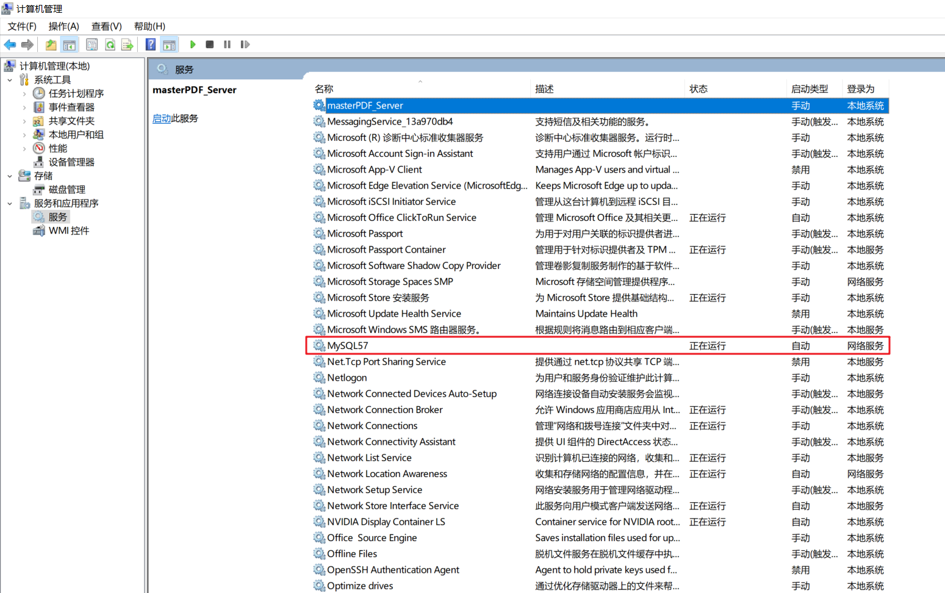Viewport: 945px width, 593px height.
Task: Click the blue Back arrow icon
Action: pos(10,45)
